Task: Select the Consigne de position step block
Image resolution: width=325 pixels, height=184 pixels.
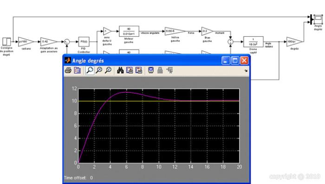Action: coord(6,42)
